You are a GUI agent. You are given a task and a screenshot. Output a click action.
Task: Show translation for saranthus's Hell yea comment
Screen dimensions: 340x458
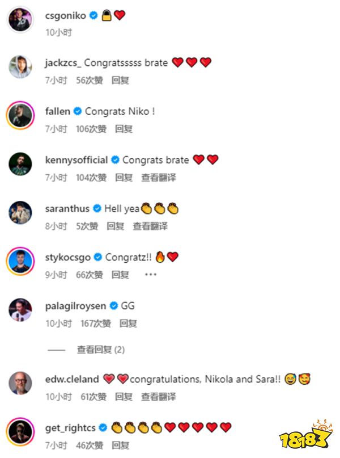pos(150,226)
